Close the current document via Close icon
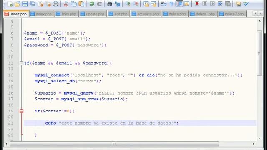The width and height of the screenshot is (267, 150). coord(40,4)
